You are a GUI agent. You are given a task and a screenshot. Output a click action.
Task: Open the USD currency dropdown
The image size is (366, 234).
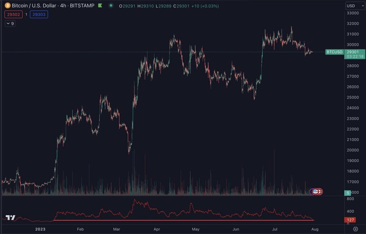(355, 6)
